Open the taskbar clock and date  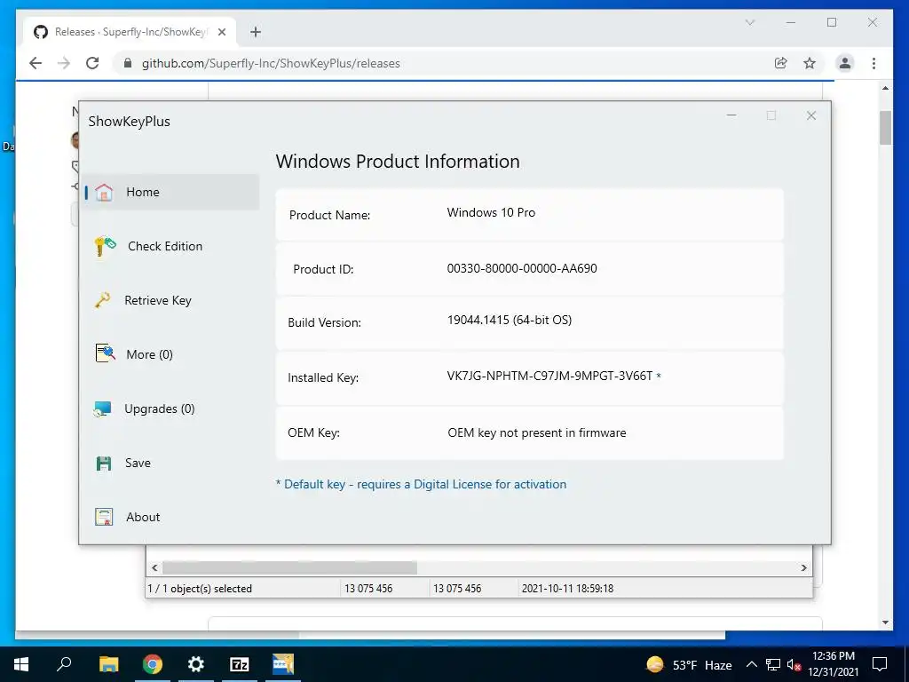pos(833,664)
